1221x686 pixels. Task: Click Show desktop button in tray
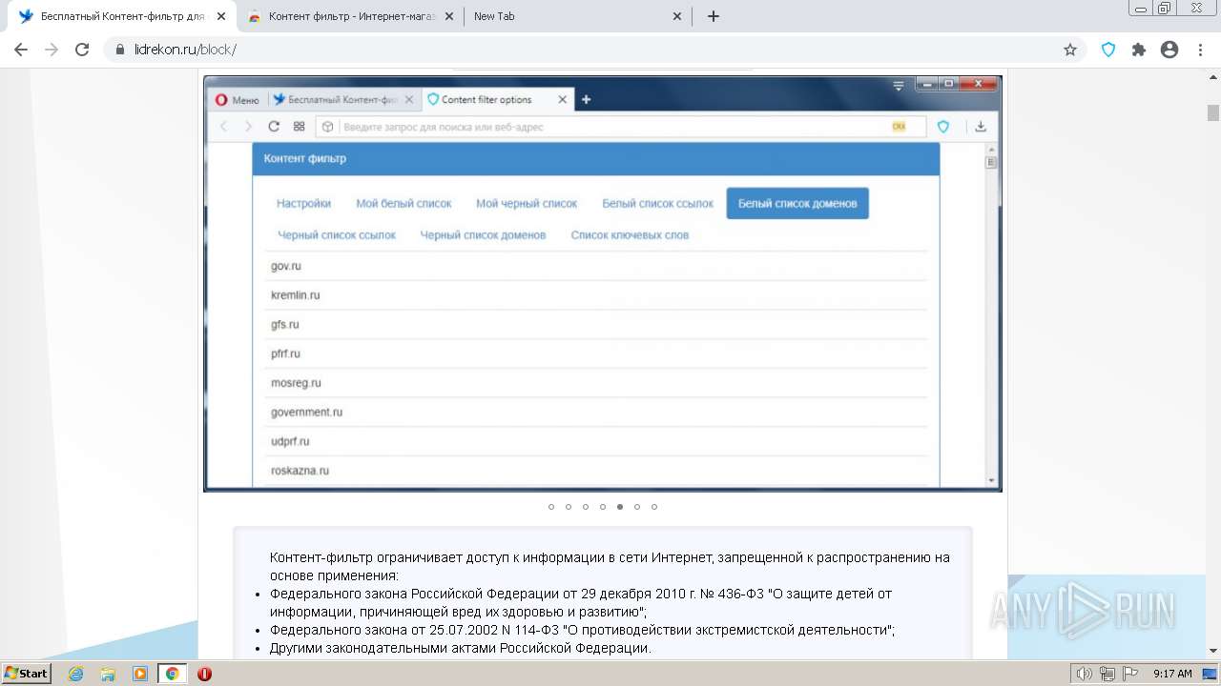pyautogui.click(x=1211, y=674)
